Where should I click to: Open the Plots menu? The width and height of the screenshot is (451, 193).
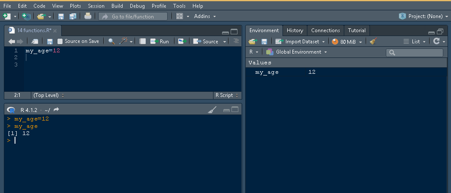click(x=75, y=6)
